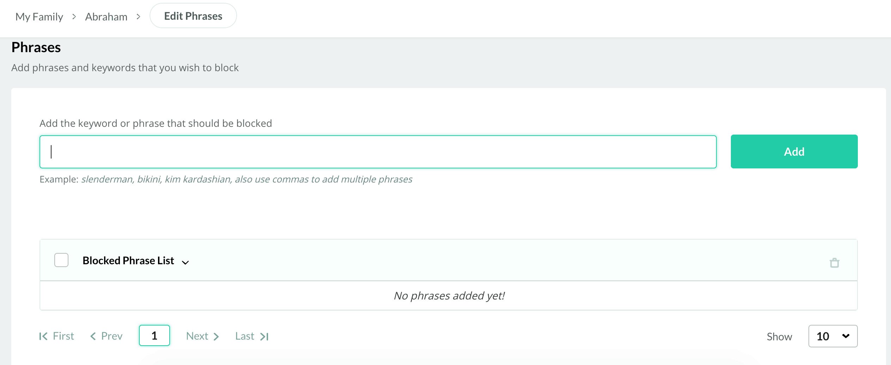Click the Blocked Phrase List column header
891x365 pixels.
tap(128, 260)
